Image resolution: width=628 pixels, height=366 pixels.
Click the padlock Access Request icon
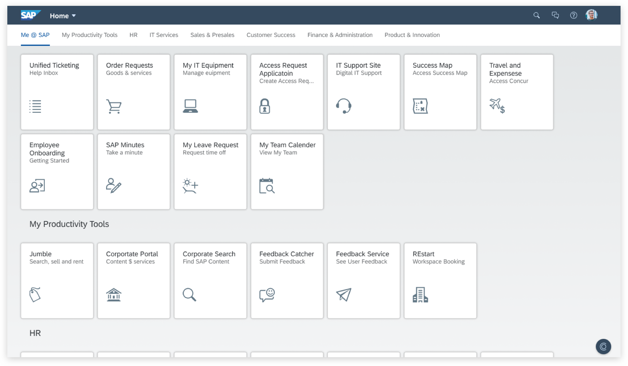pyautogui.click(x=265, y=106)
